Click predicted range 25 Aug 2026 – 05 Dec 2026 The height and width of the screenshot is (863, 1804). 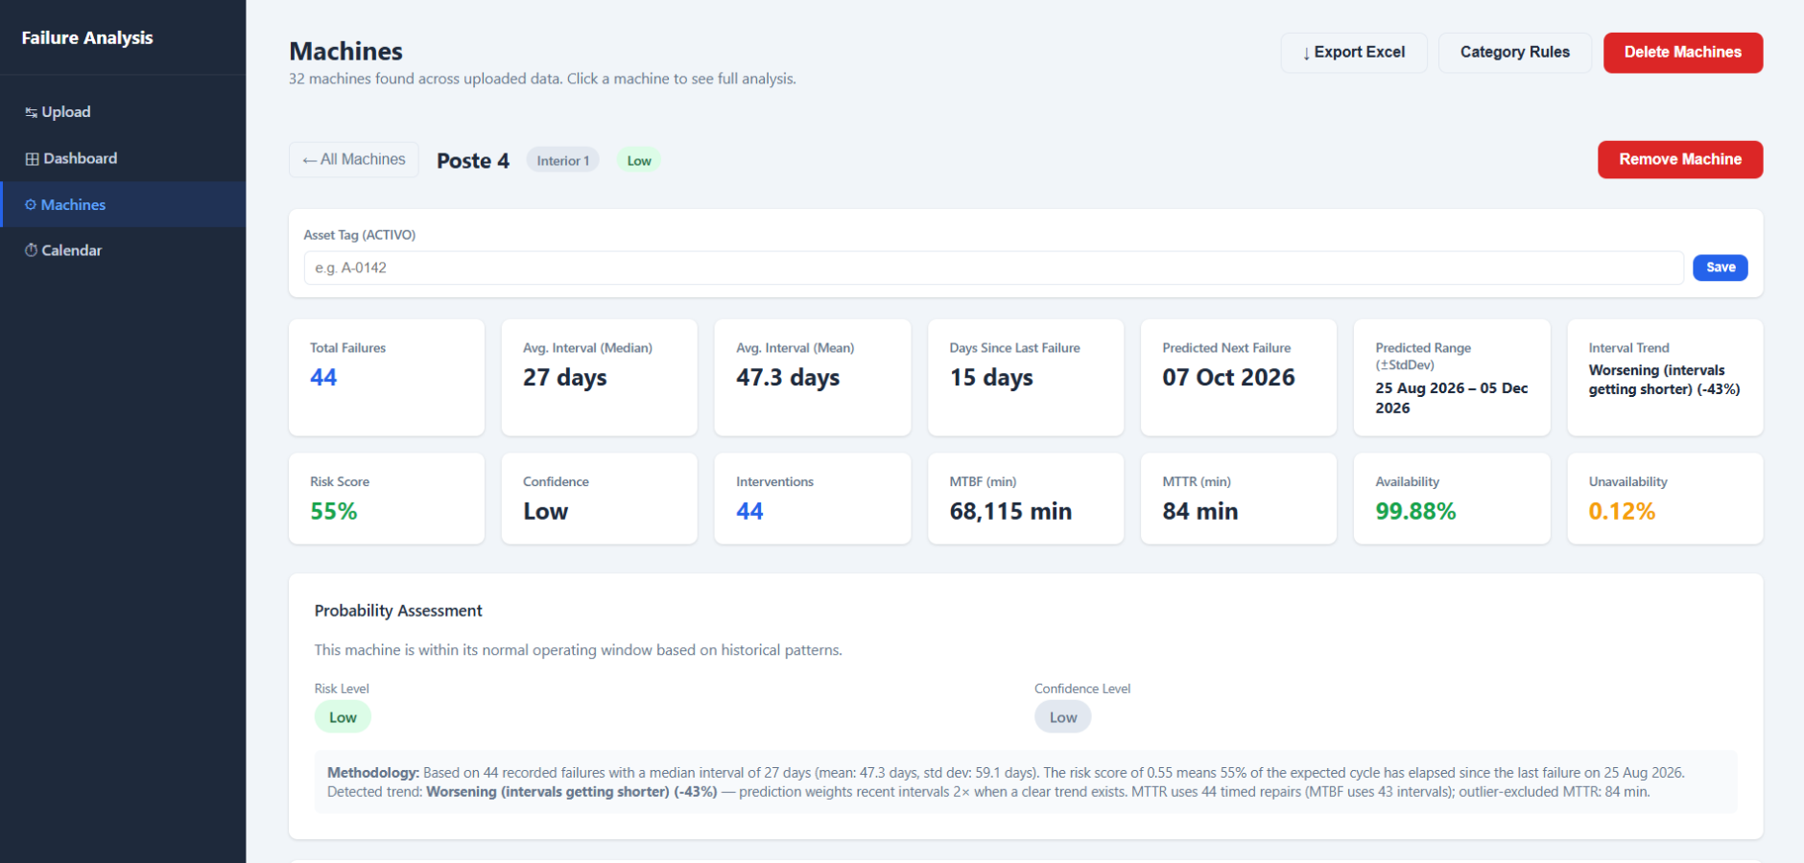pyautogui.click(x=1451, y=398)
